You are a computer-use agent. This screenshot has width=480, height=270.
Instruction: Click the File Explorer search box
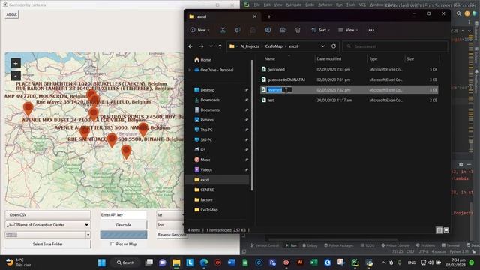(395, 46)
